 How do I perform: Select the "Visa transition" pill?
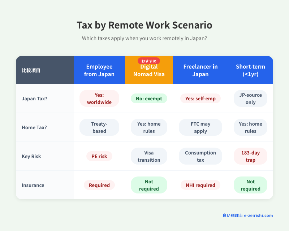point(149,156)
